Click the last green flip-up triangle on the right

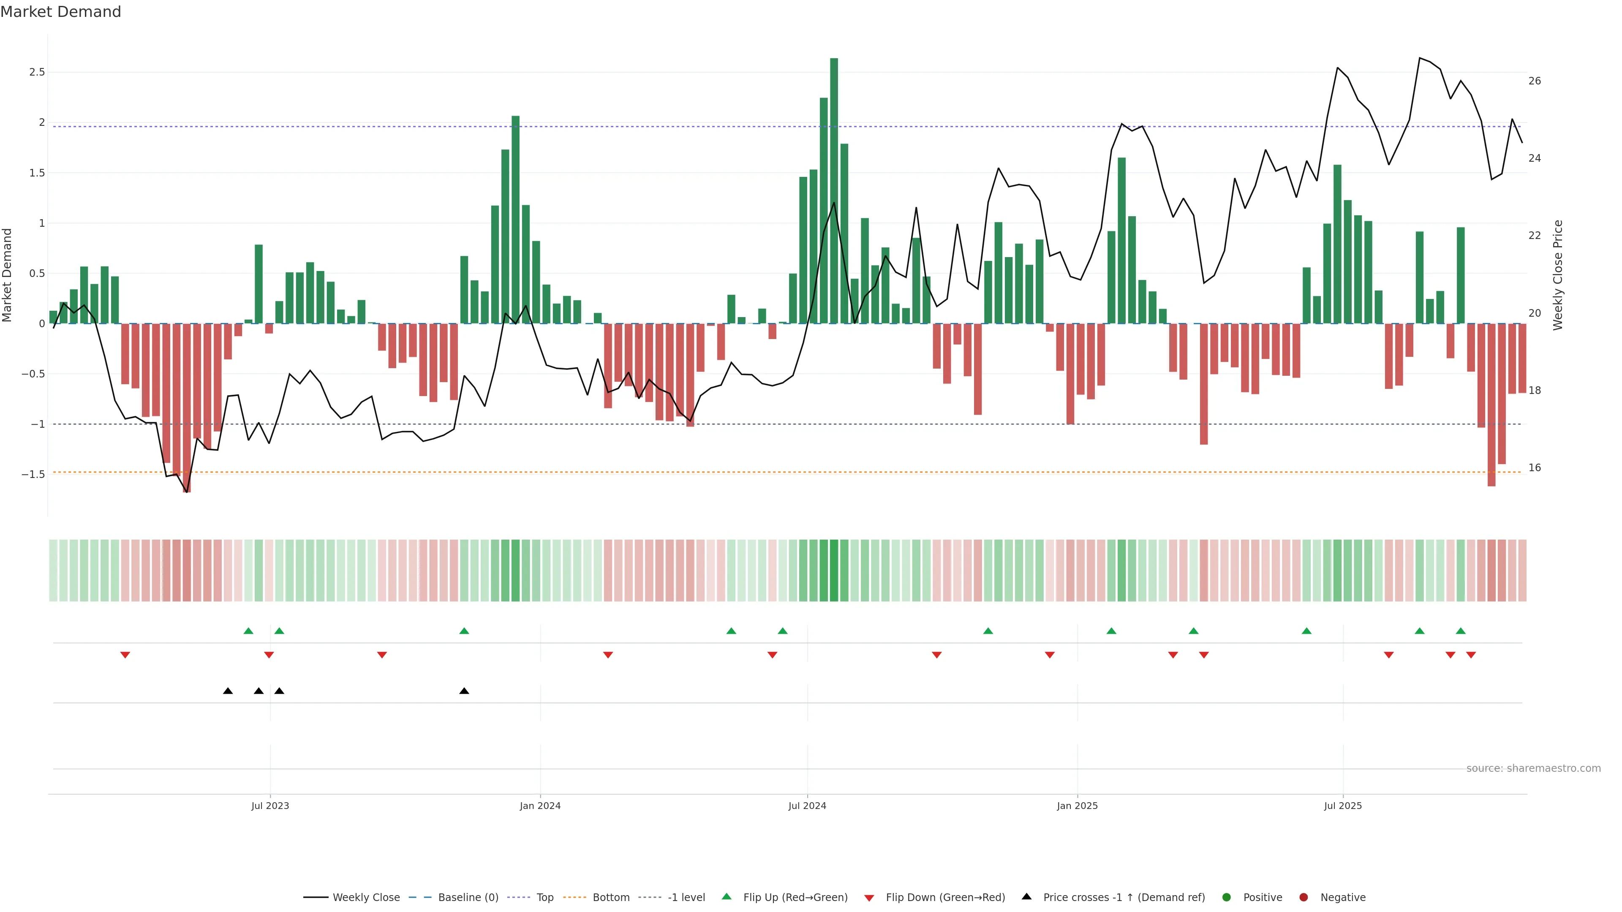point(1460,631)
